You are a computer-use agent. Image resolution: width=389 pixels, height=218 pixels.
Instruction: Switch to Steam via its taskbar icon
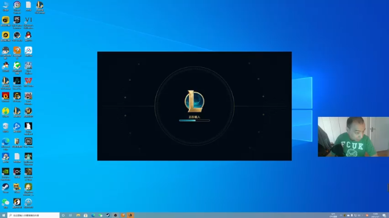click(x=108, y=216)
